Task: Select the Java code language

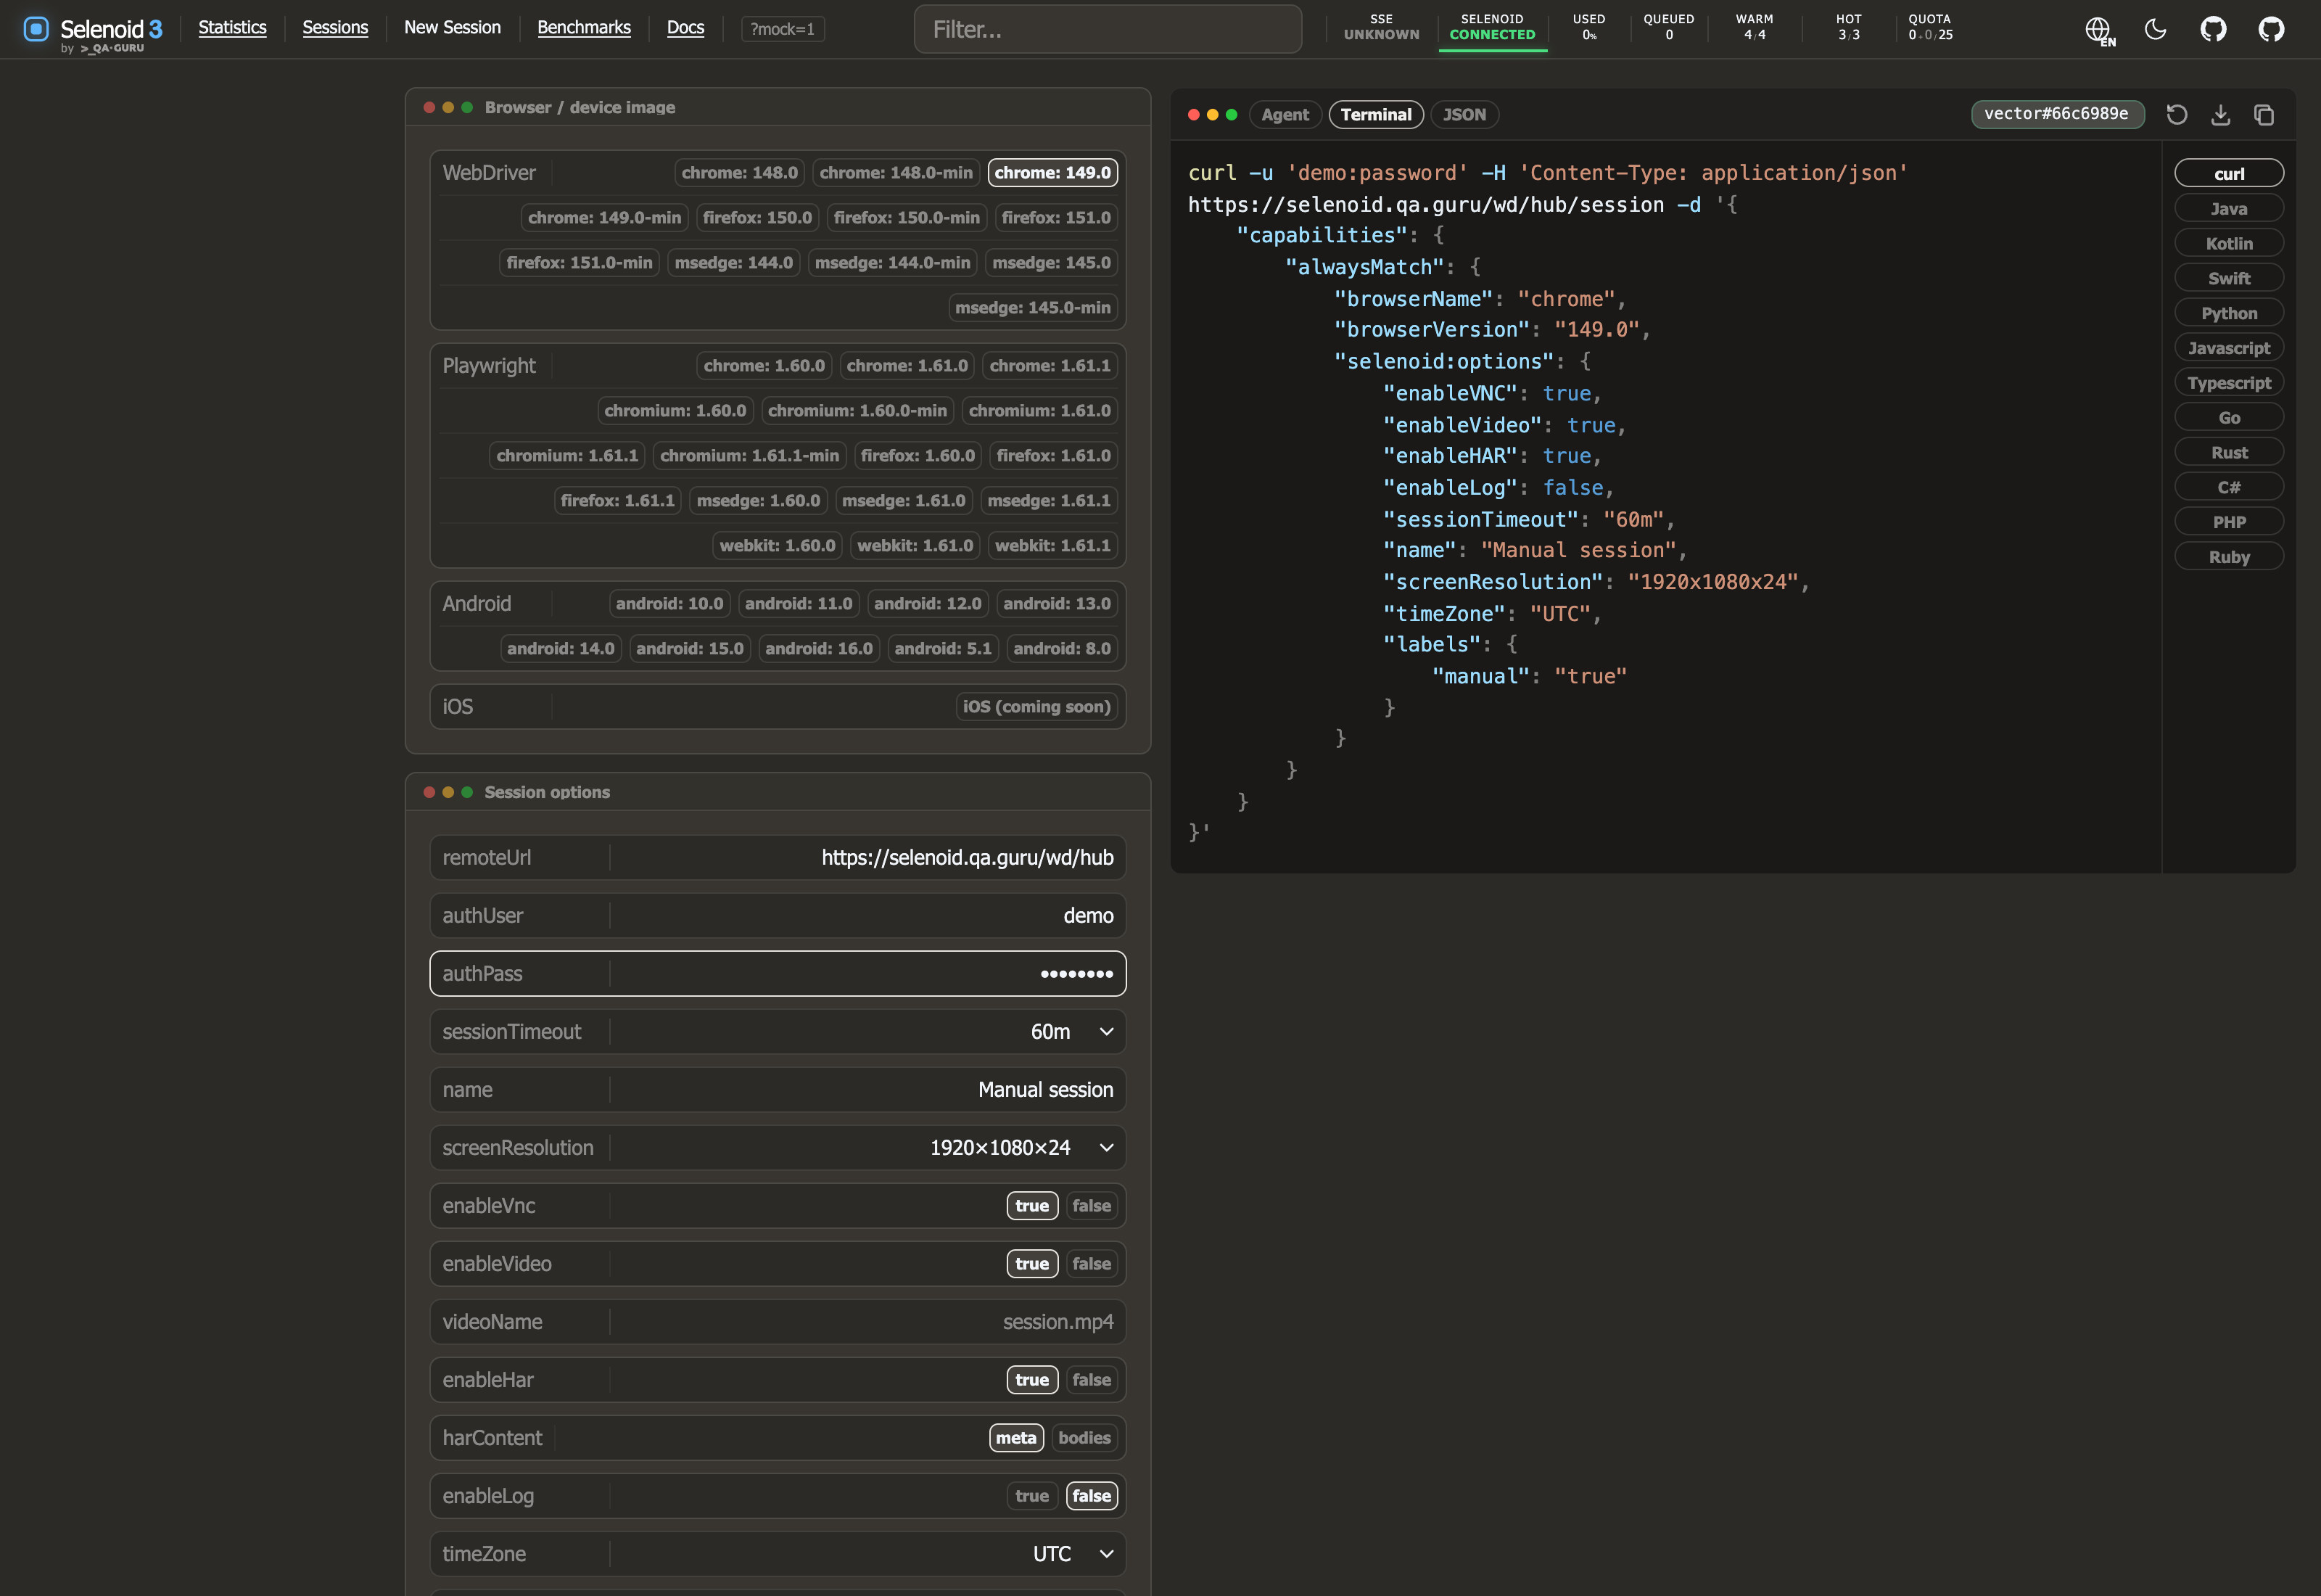Action: [x=2229, y=209]
